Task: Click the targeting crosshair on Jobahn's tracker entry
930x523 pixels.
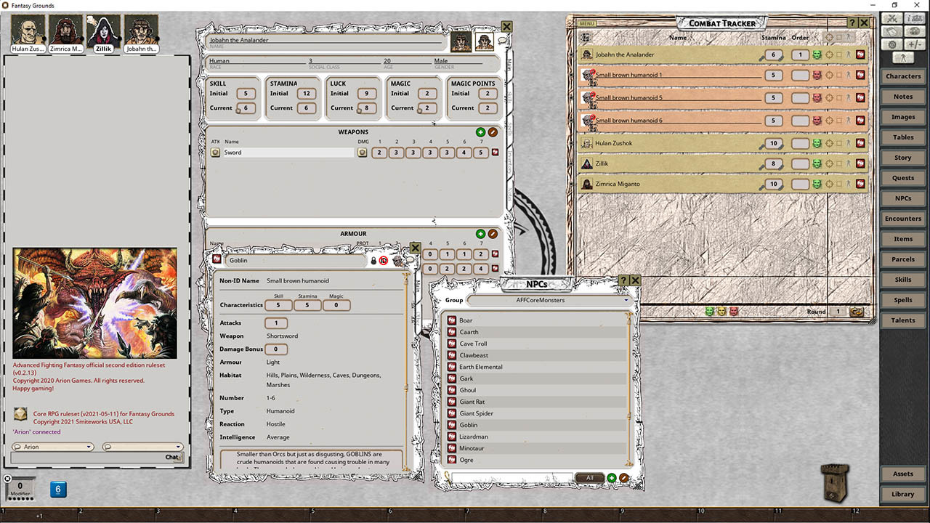Action: (x=829, y=54)
